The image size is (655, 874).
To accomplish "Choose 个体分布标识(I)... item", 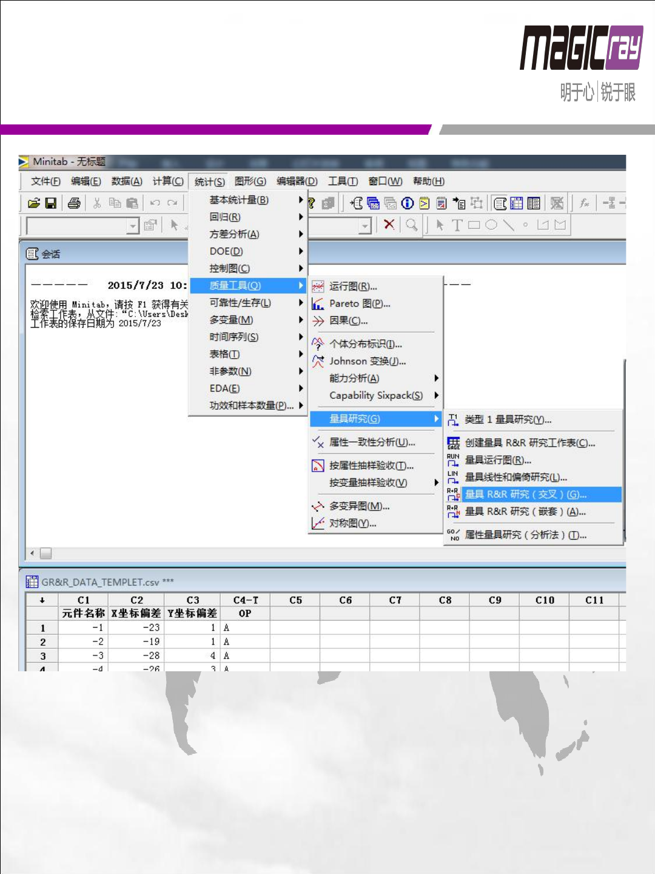I will coord(376,344).
